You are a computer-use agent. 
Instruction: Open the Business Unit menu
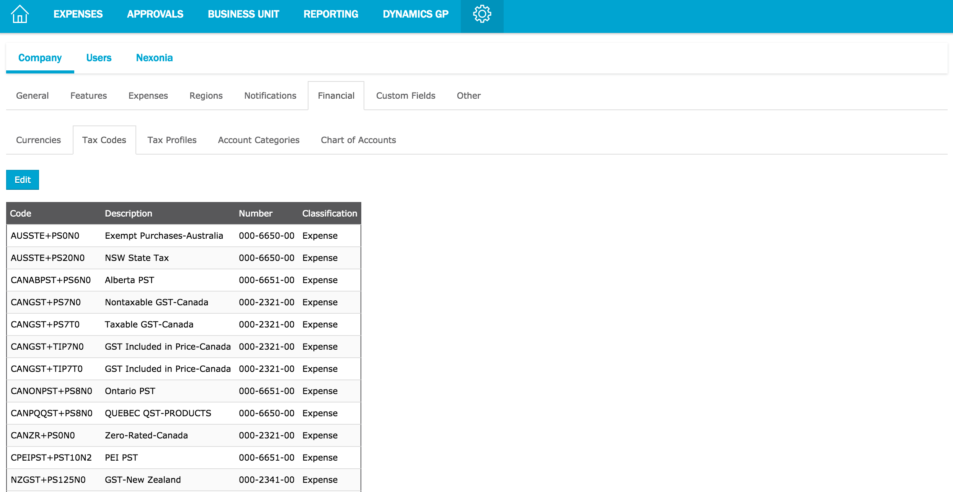(x=243, y=15)
